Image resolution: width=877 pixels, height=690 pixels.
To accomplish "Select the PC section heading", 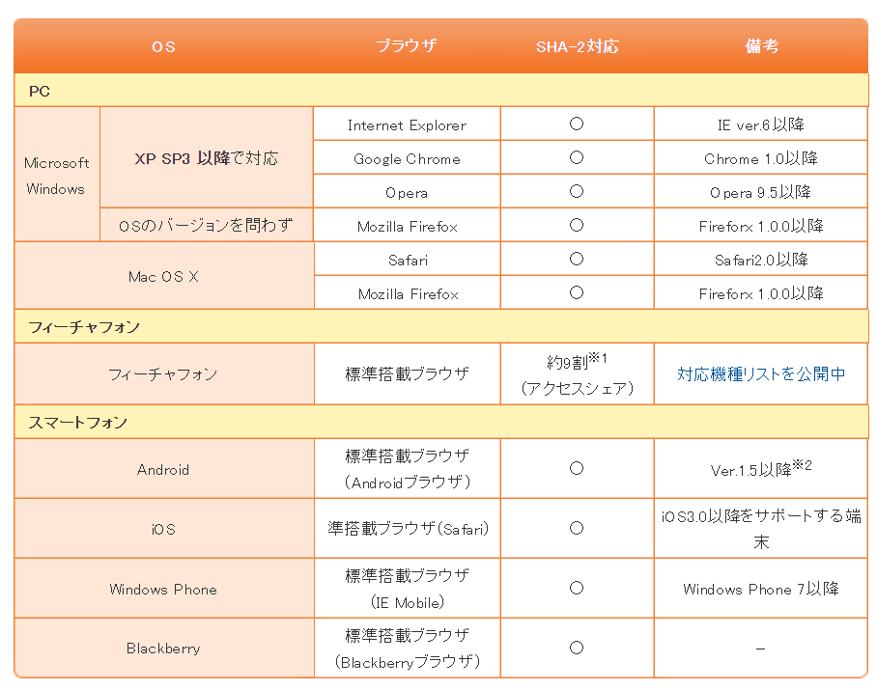I will (440, 91).
